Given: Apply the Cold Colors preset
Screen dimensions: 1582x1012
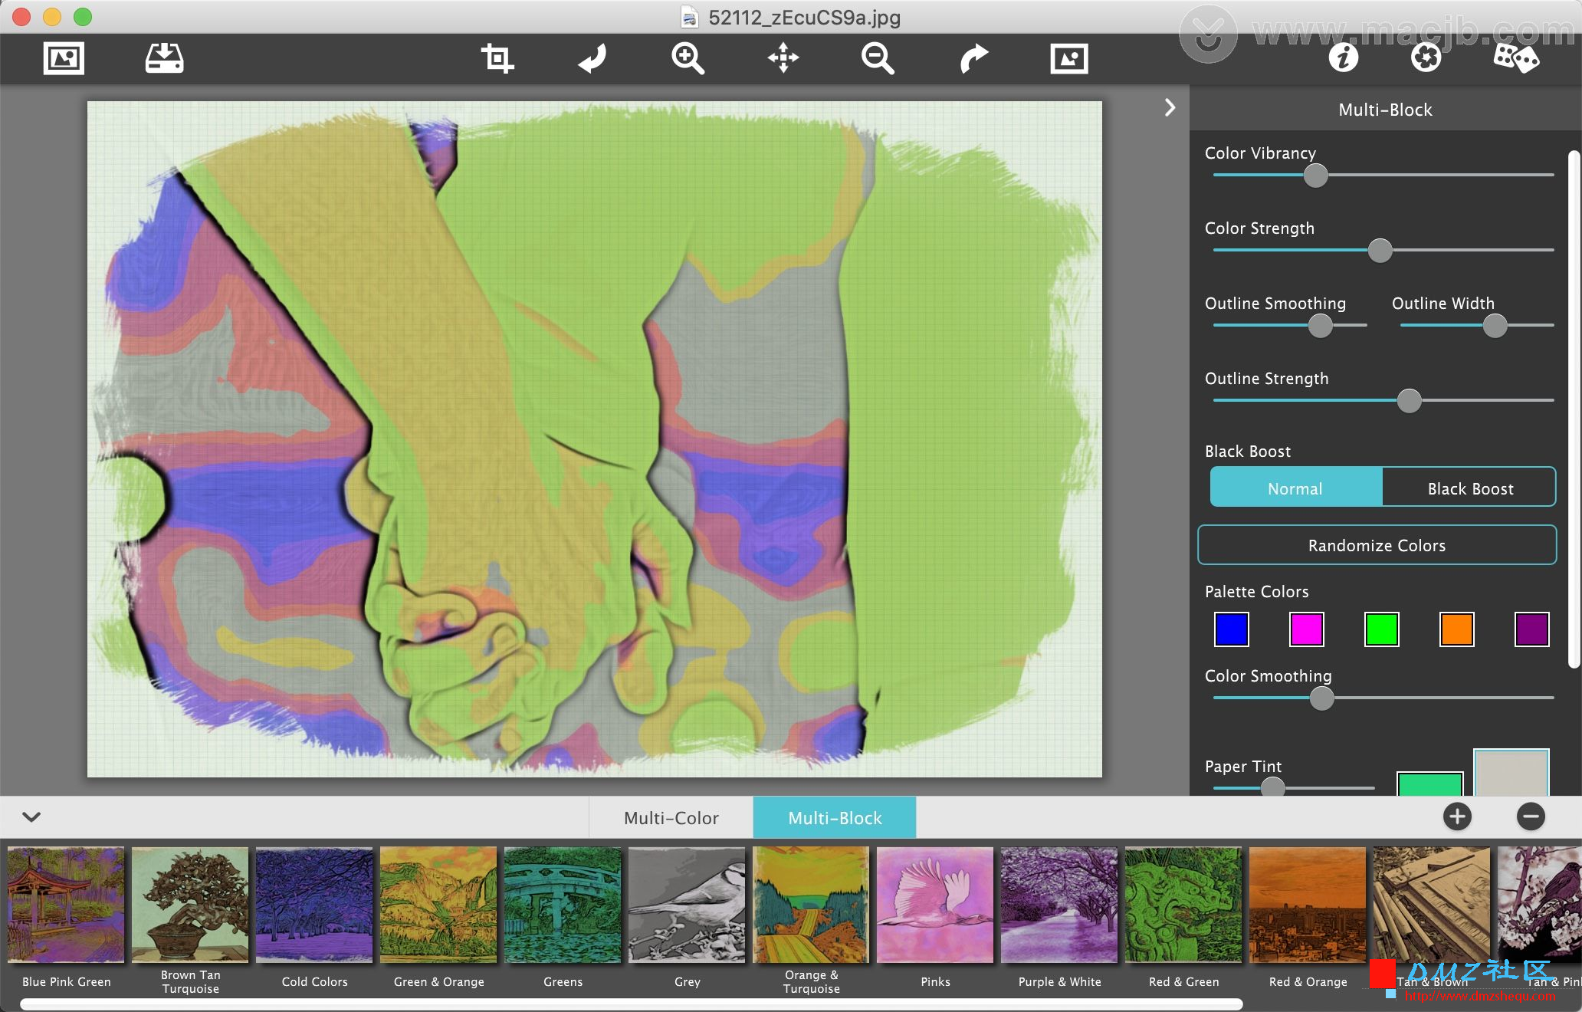Looking at the screenshot, I should (314, 905).
